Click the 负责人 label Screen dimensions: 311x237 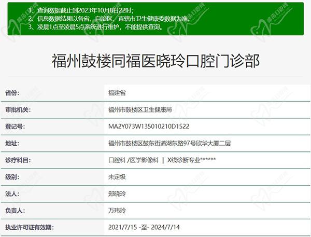(15, 211)
